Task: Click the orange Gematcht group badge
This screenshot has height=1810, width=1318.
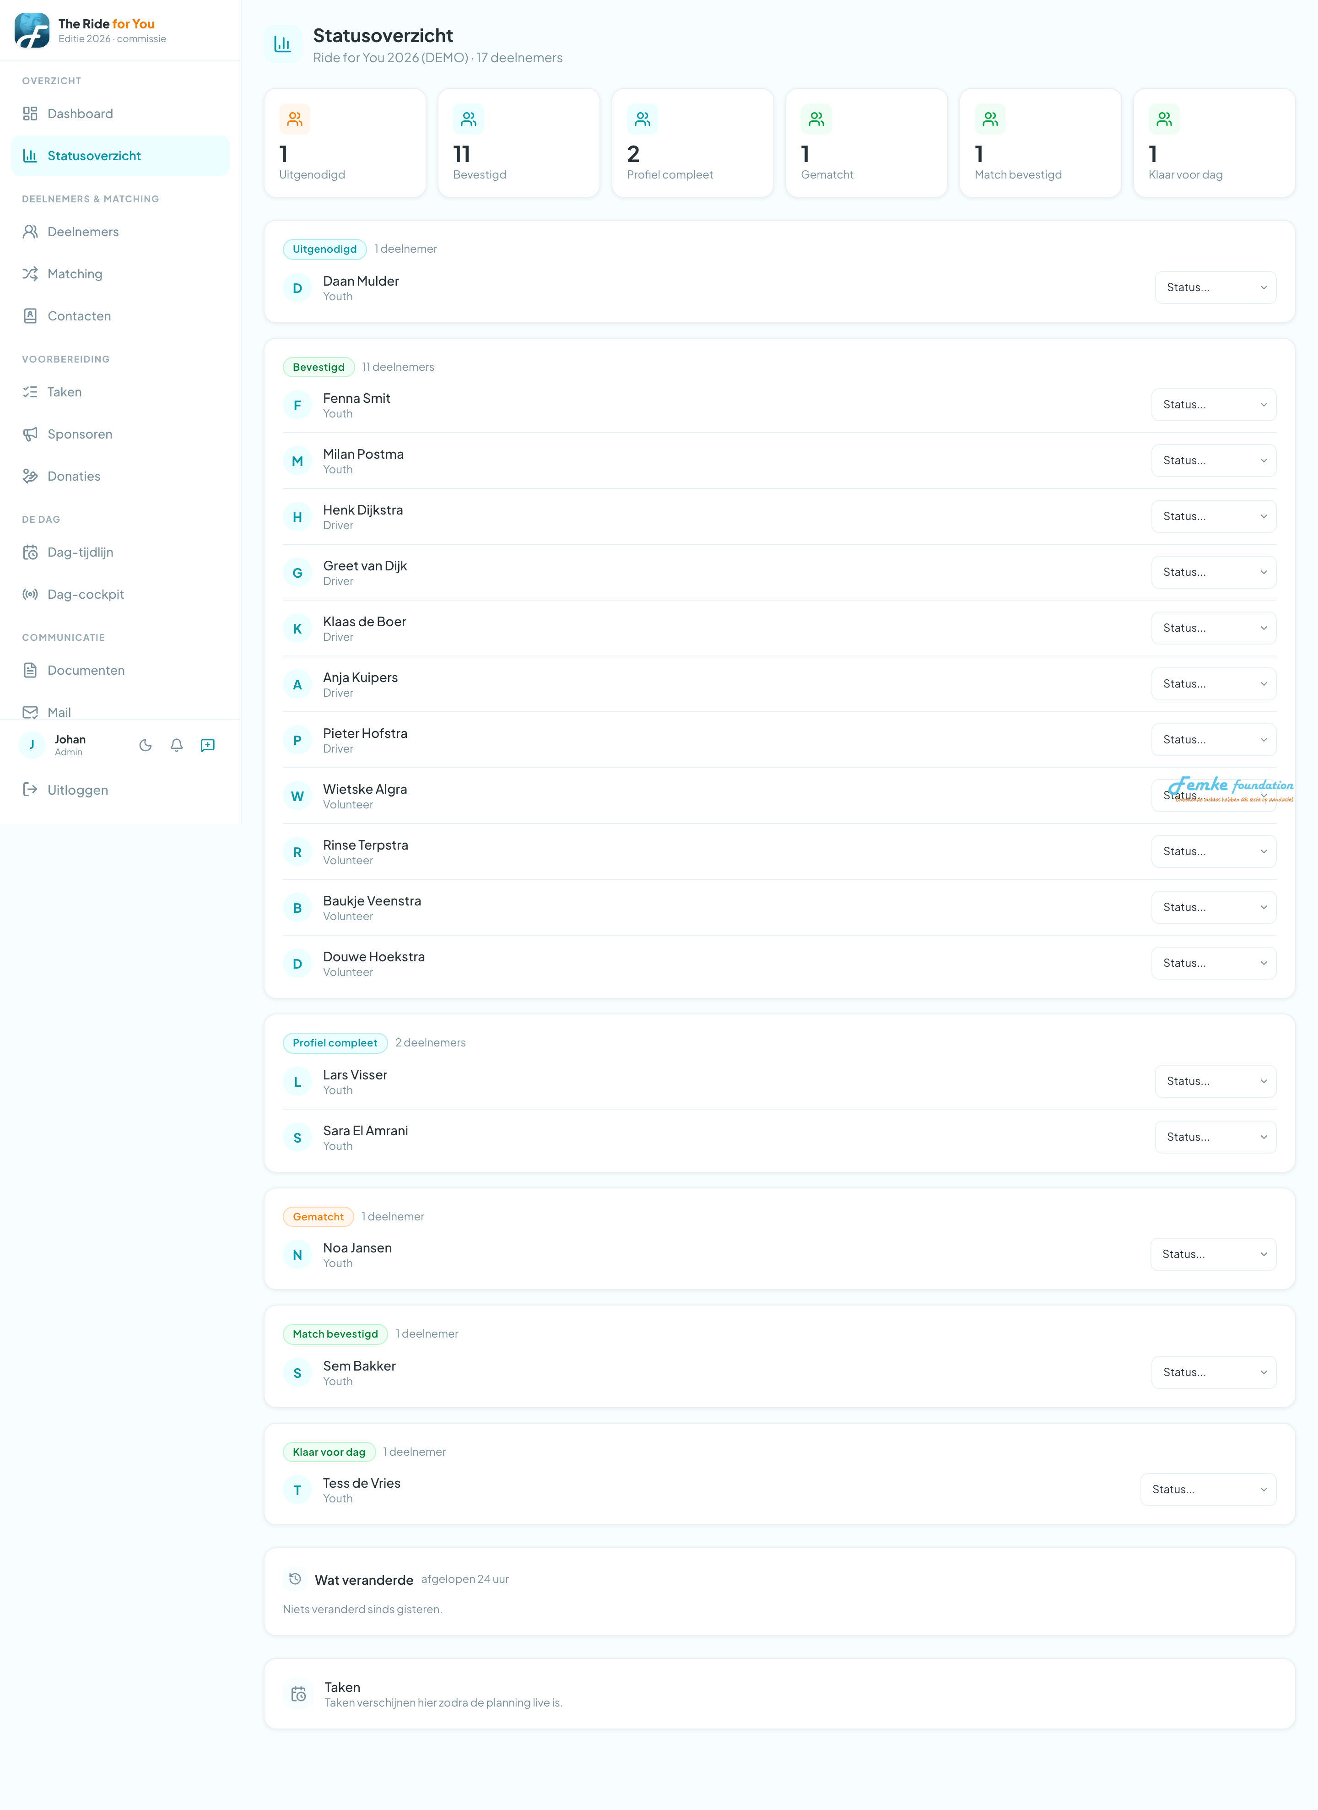Action: [319, 1217]
